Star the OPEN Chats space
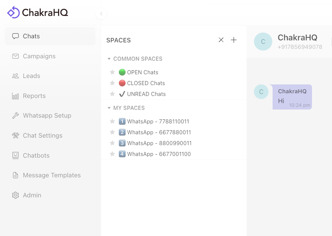332x236 pixels. (112, 72)
